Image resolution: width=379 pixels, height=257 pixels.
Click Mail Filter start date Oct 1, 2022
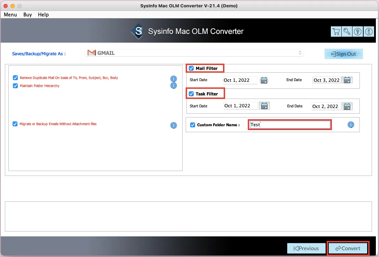point(240,80)
